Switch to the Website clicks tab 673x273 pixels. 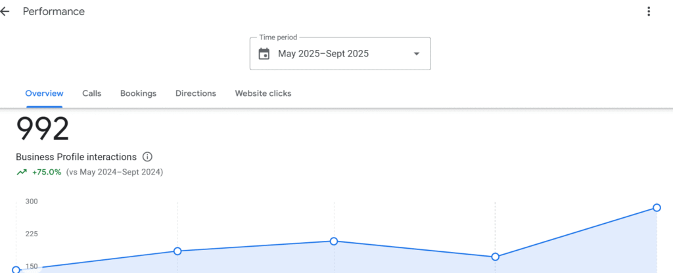point(263,93)
